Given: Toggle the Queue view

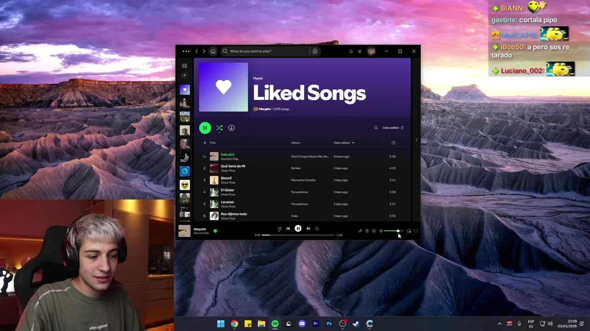Looking at the screenshot, I should 367,231.
